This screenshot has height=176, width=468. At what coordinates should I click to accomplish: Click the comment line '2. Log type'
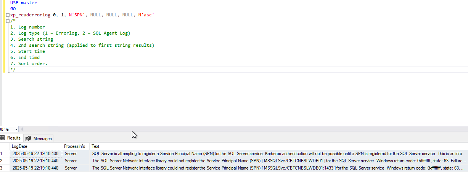click(70, 33)
